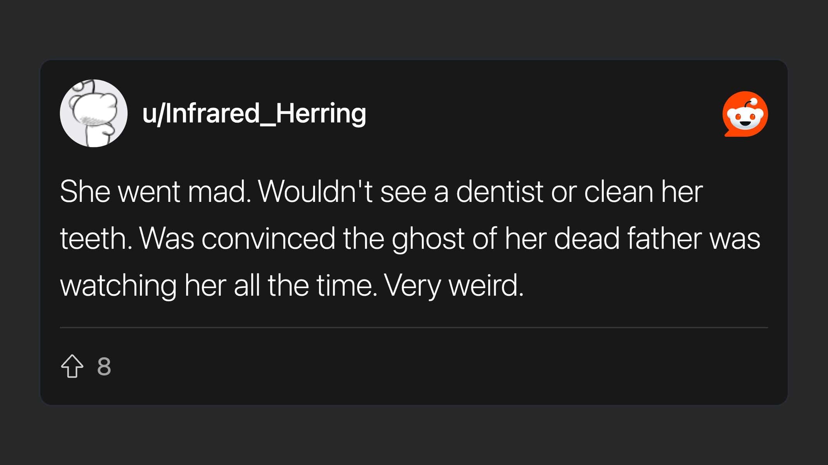This screenshot has height=465, width=828.
Task: Click the word "father" in the comment
Action: click(664, 239)
